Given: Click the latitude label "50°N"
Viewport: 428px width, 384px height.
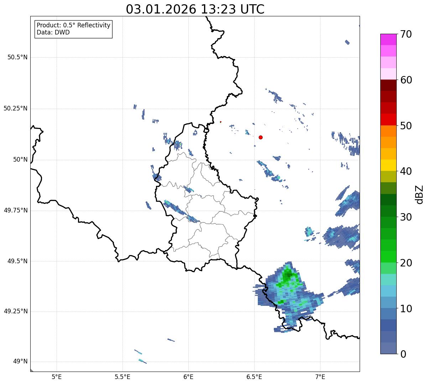Looking at the screenshot, I should (20, 159).
